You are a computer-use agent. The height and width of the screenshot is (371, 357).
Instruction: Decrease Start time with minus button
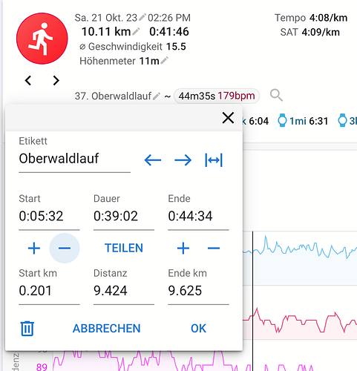coord(65,248)
